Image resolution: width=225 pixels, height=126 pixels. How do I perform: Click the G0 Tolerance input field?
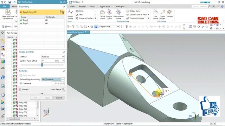(x=58, y=83)
